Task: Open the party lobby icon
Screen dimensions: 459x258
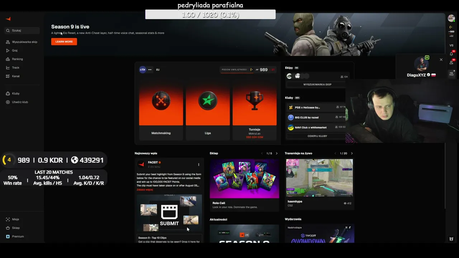Action: click(451, 73)
